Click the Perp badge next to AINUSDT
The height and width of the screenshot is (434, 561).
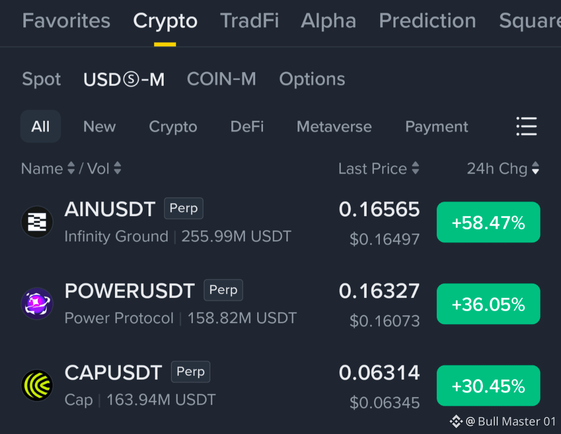184,208
